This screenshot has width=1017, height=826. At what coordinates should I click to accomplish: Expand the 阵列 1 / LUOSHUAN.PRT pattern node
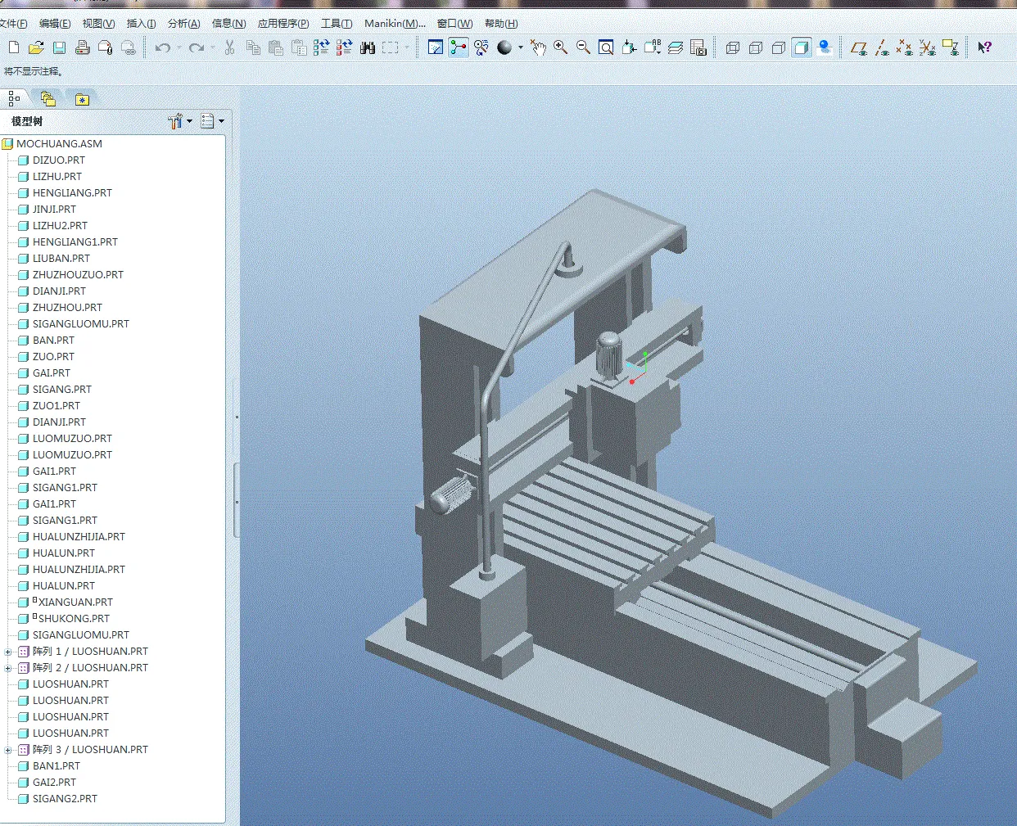click(x=8, y=652)
